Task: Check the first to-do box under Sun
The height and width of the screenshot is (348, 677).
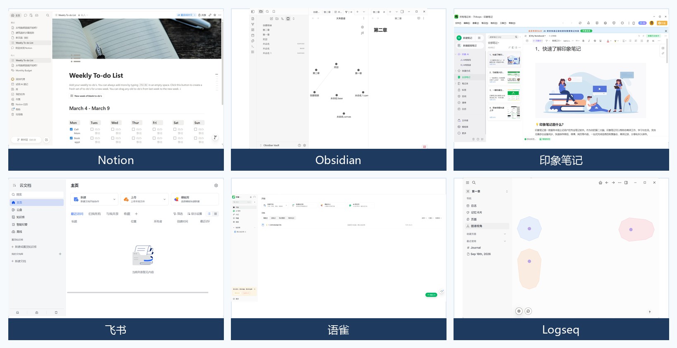Action: [195, 129]
